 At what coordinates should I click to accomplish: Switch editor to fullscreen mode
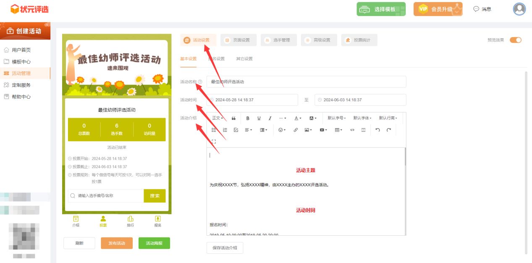pyautogui.click(x=214, y=142)
